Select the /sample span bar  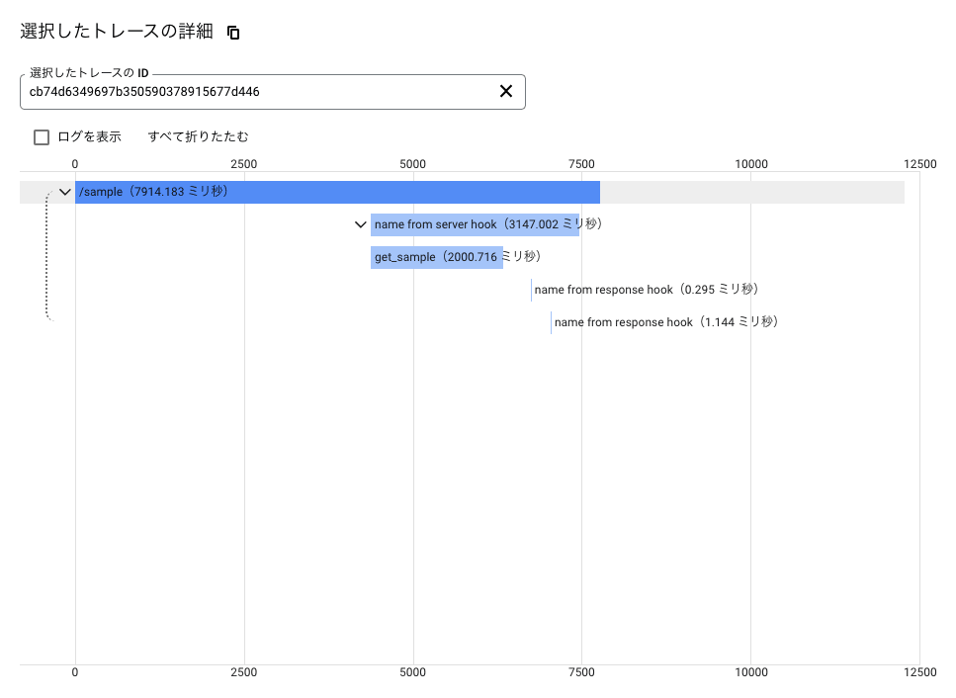[x=337, y=192]
